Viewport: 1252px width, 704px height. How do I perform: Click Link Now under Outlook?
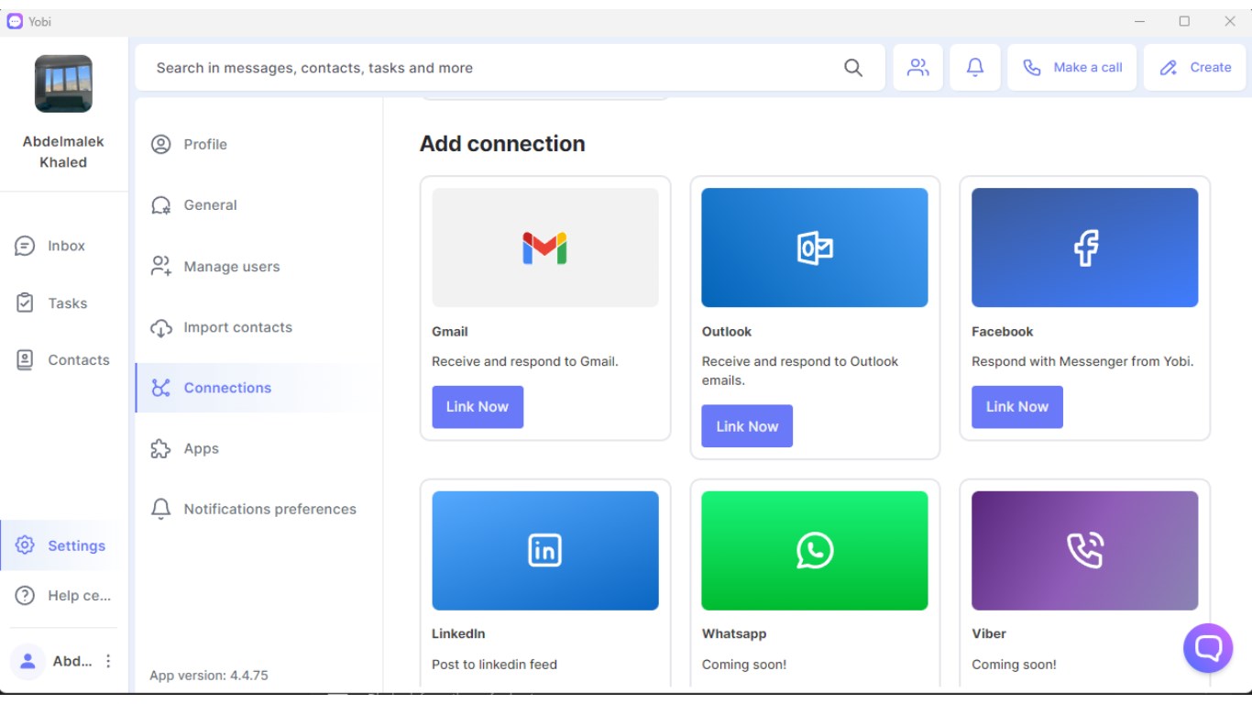pyautogui.click(x=747, y=426)
